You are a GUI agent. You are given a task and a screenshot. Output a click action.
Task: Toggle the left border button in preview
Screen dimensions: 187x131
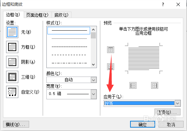(x=133, y=85)
